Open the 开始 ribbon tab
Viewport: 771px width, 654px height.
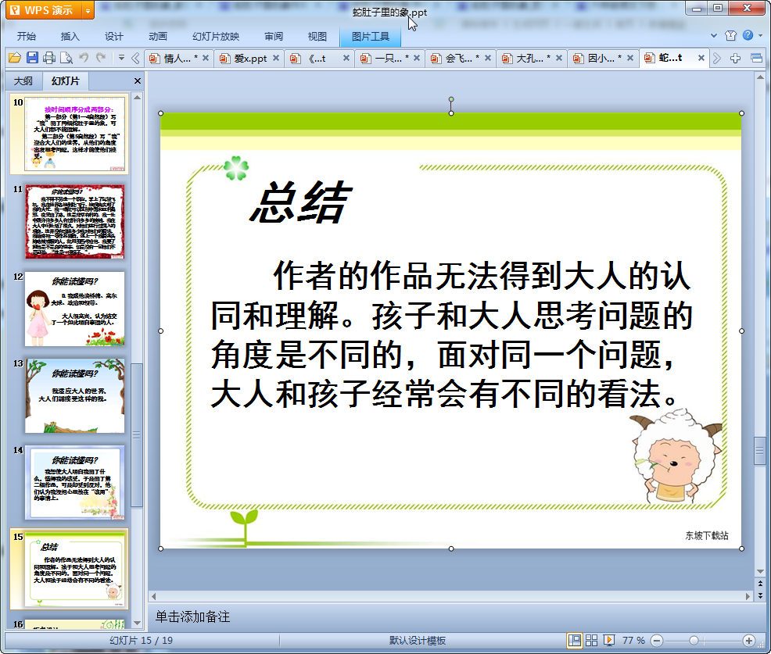tap(26, 37)
